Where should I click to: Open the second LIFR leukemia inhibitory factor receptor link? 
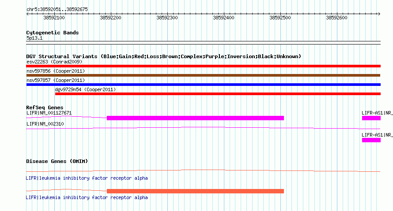pyautogui.click(x=87, y=197)
